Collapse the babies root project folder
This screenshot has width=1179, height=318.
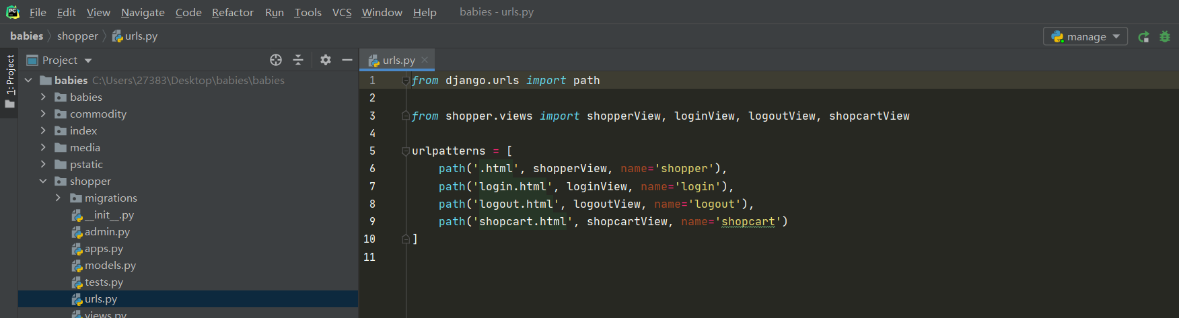[28, 80]
